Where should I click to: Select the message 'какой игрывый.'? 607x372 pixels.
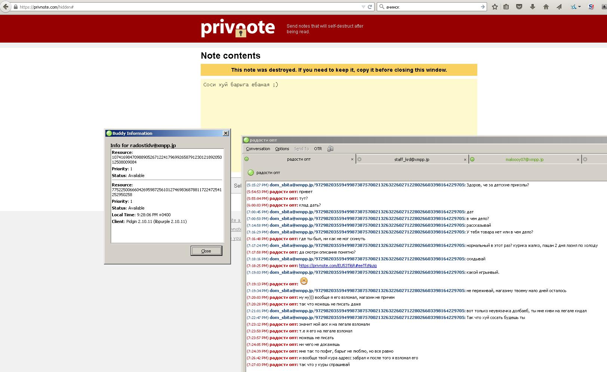pyautogui.click(x=483, y=272)
